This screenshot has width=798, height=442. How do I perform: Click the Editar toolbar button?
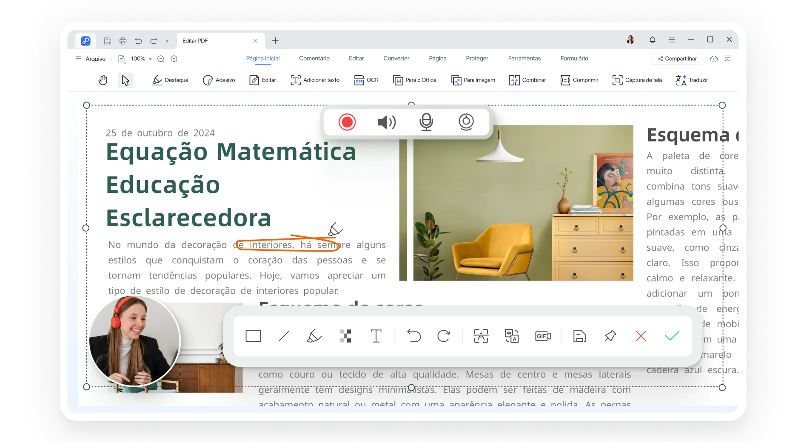click(263, 80)
